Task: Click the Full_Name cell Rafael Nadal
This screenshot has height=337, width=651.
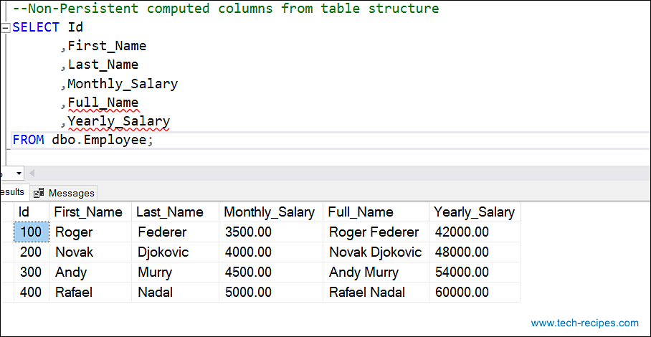Action: pos(376,292)
